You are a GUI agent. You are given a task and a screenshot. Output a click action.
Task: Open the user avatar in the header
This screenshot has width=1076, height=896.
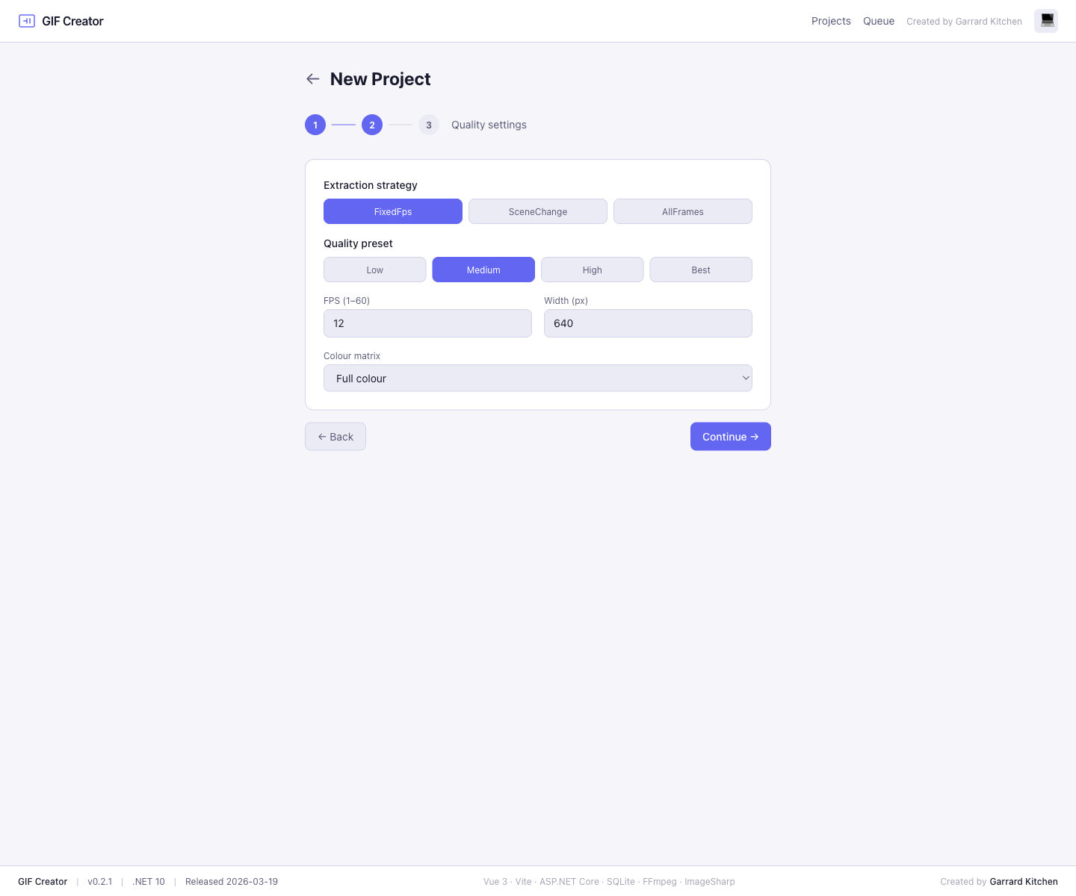[x=1045, y=21]
